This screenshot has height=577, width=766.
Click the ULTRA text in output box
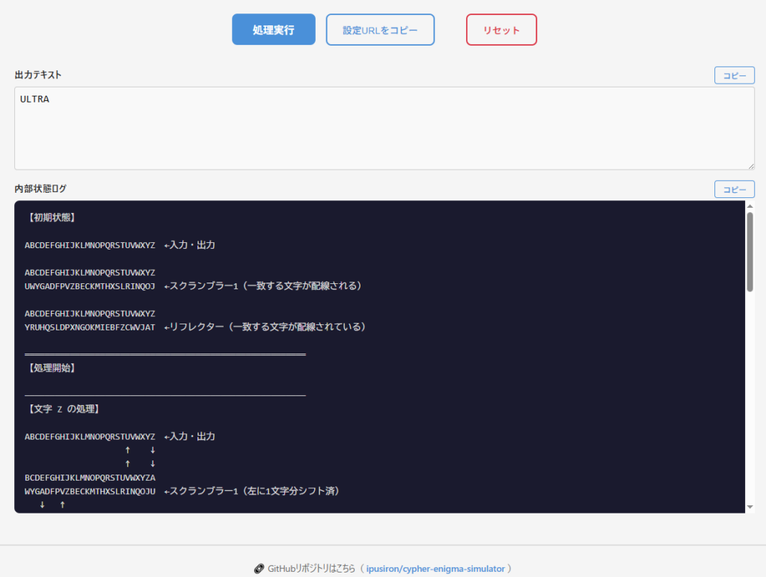pos(34,99)
